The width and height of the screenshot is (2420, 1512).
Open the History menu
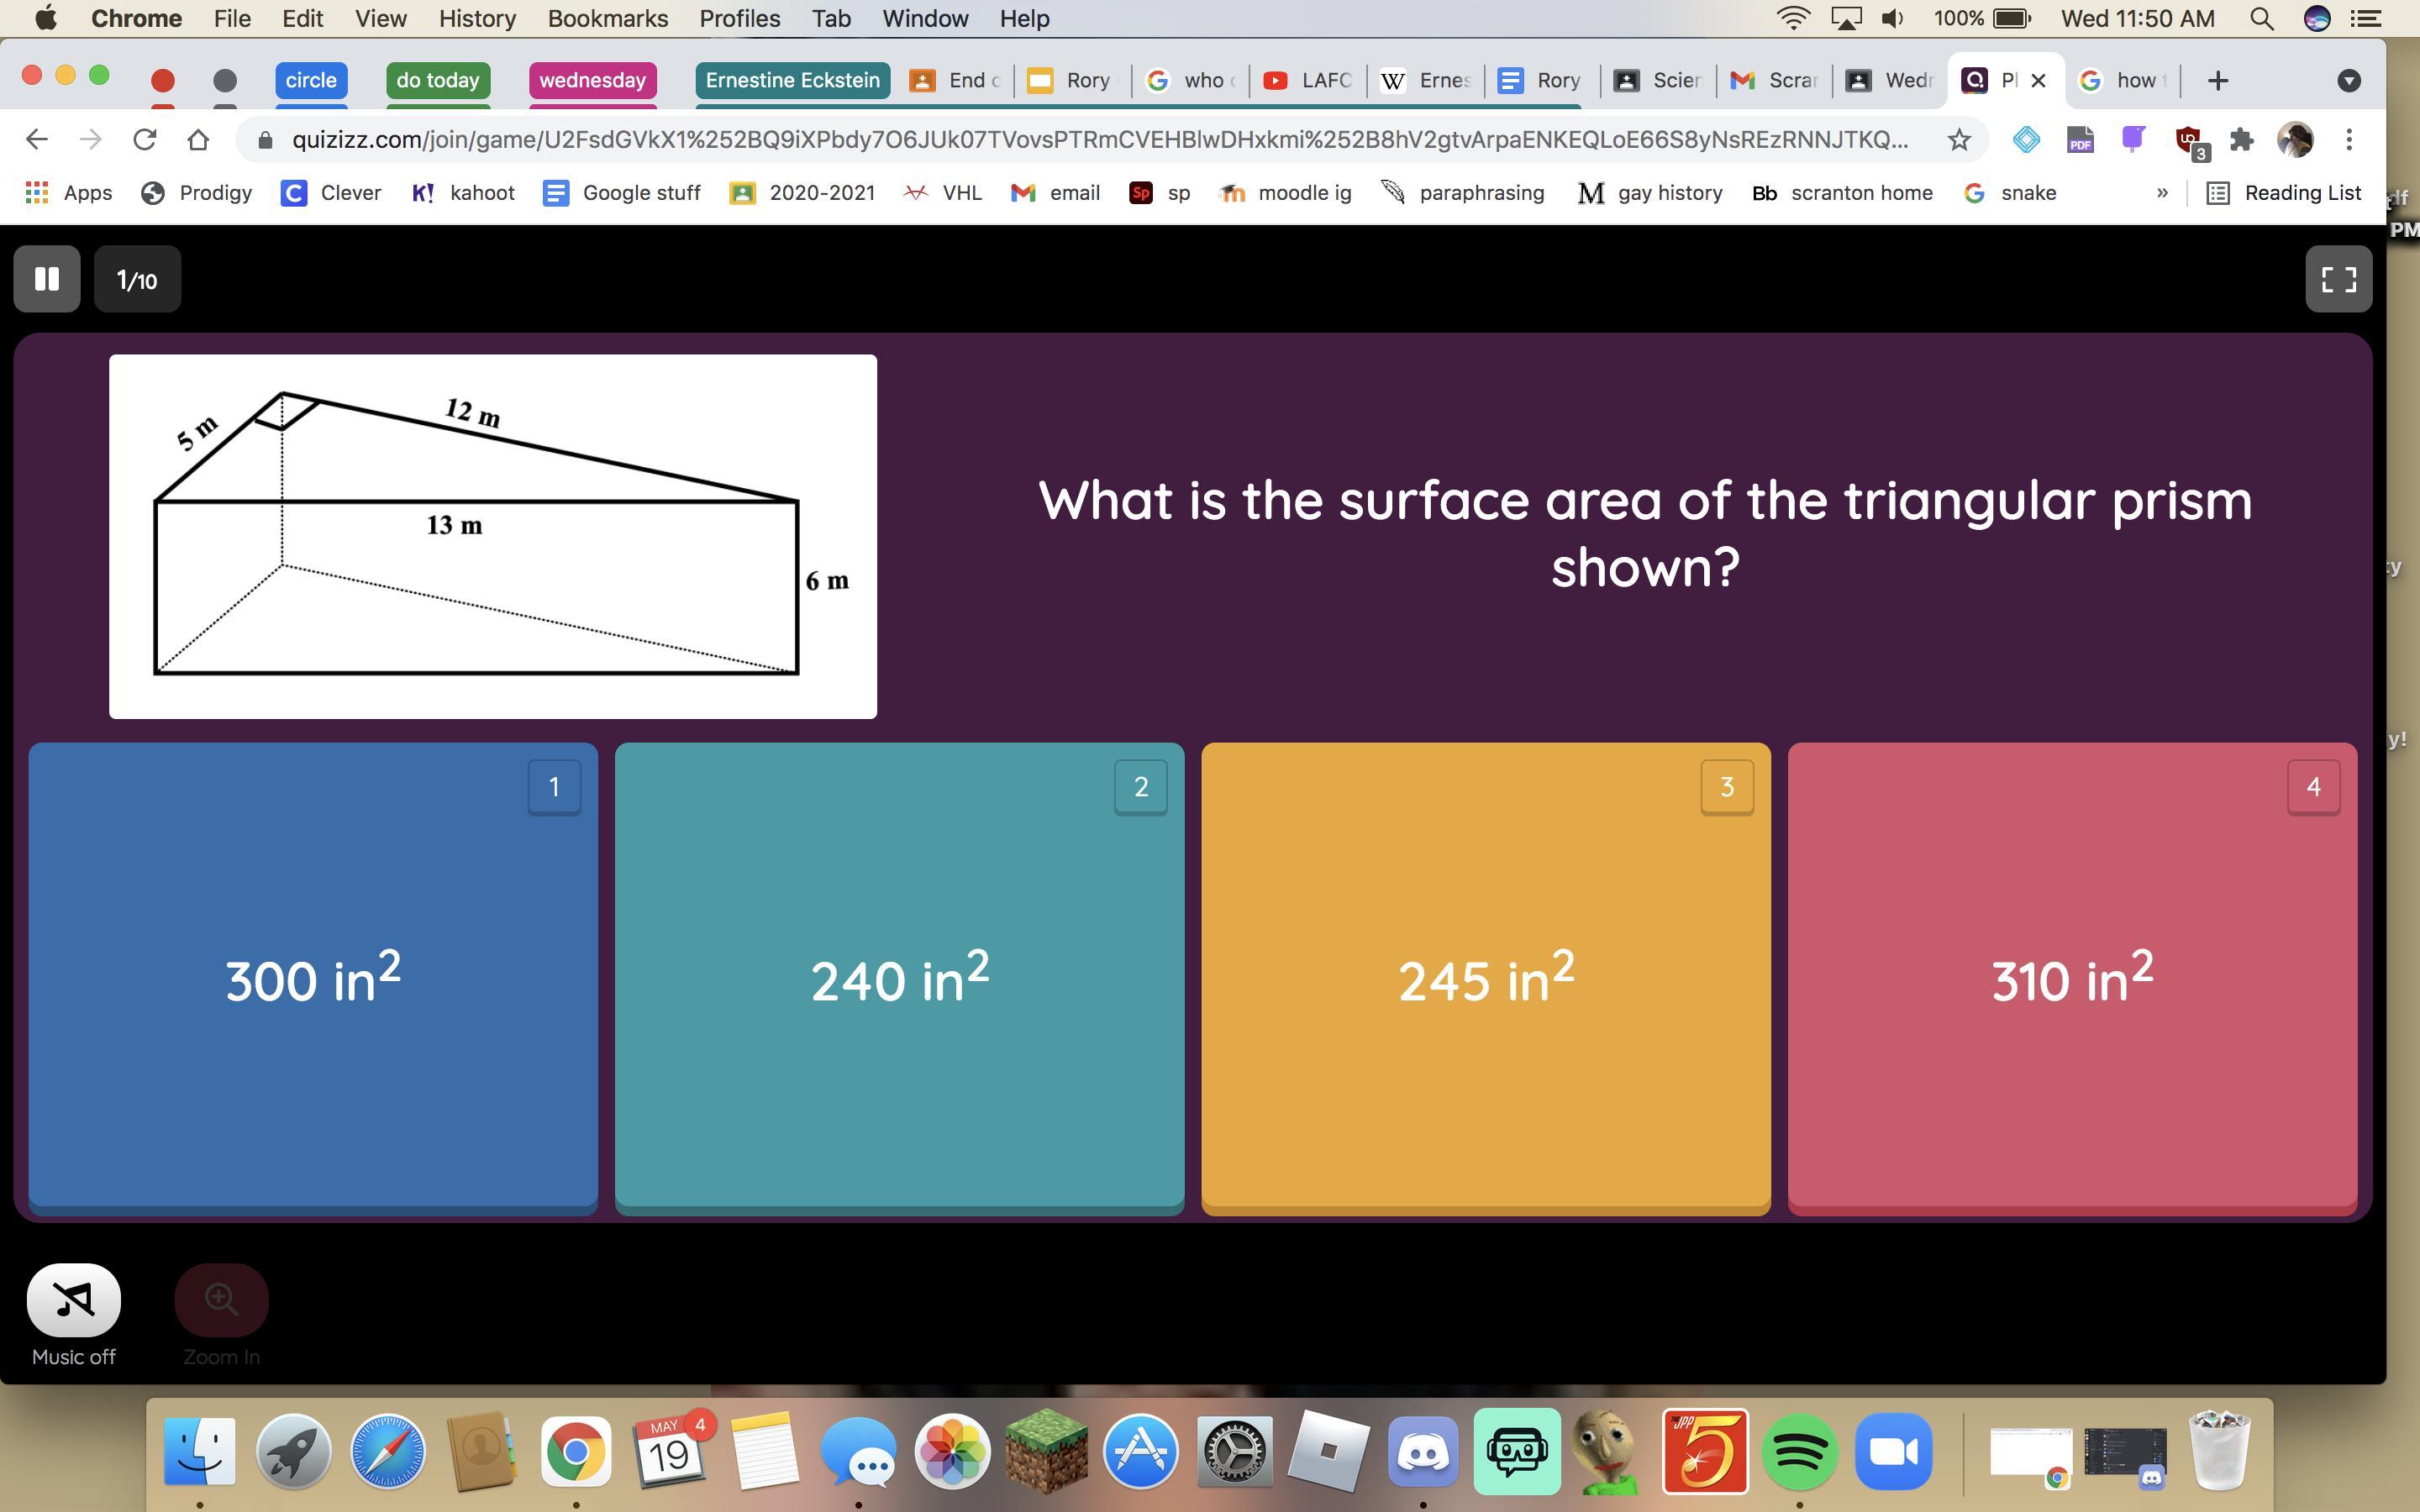coord(477,19)
